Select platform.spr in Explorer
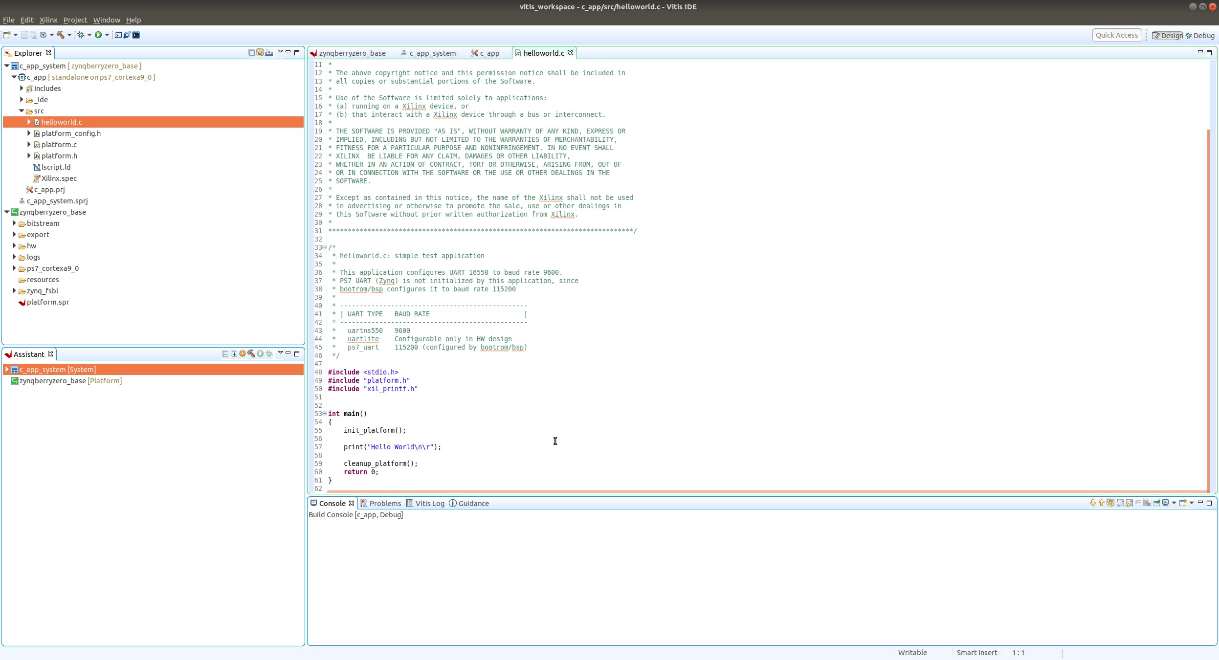The width and height of the screenshot is (1219, 660). (x=44, y=302)
